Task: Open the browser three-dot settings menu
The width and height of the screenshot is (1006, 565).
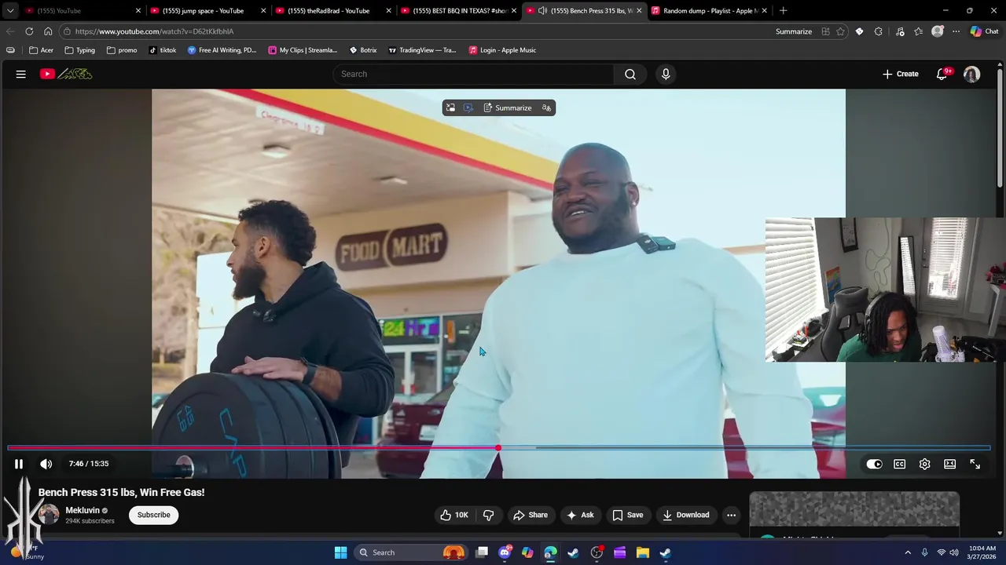Action: (956, 31)
